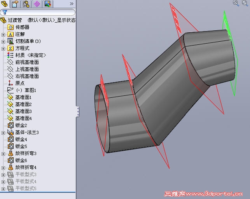Select the 注解 annotations icon

10,34
